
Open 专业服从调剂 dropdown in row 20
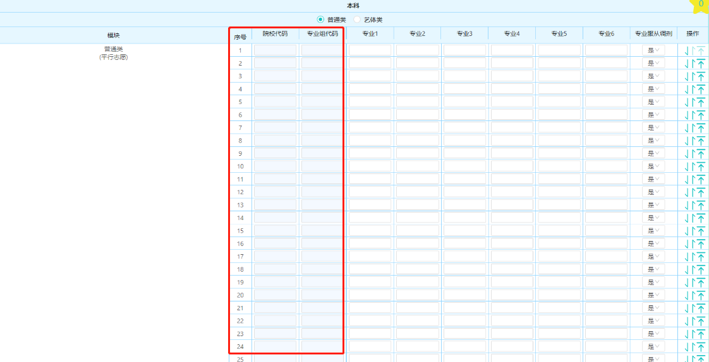pos(653,295)
